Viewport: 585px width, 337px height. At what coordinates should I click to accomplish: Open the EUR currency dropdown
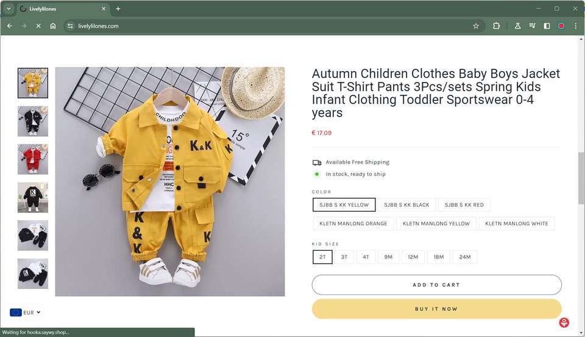point(26,313)
